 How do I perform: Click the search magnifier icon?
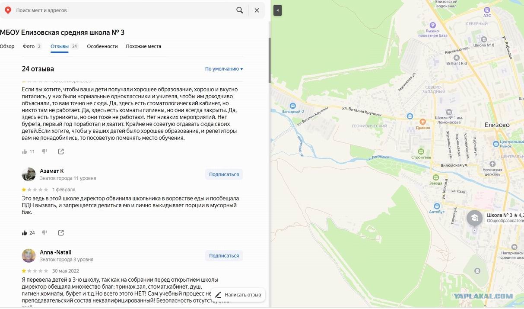coord(240,10)
